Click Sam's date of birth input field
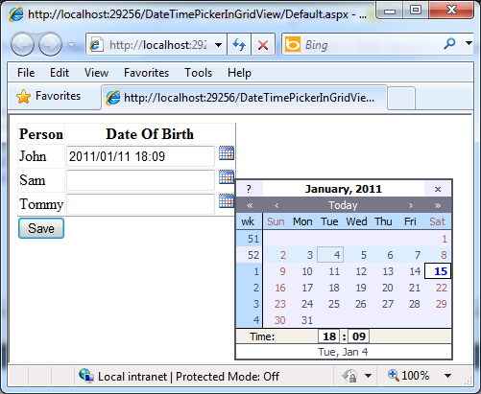This screenshot has width=481, height=394. 140,180
